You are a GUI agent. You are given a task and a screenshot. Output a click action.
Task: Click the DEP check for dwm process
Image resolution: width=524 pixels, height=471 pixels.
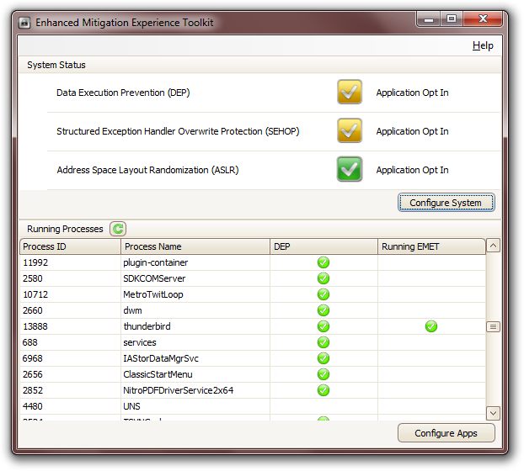(x=323, y=310)
